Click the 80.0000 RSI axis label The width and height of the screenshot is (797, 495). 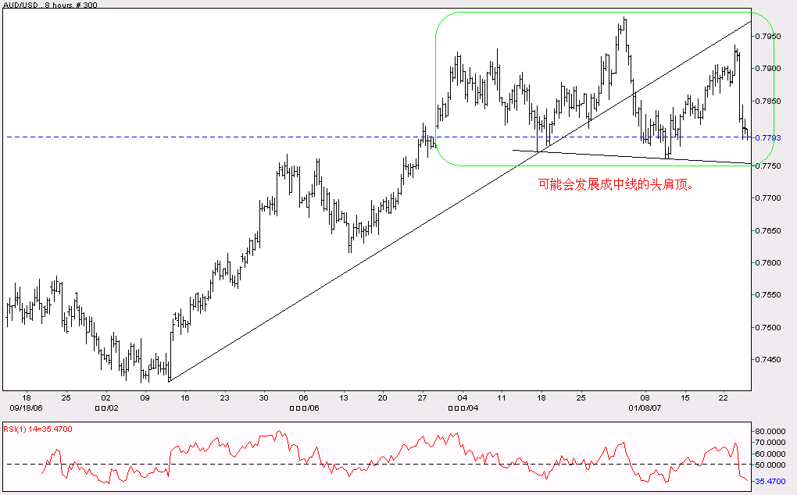[x=770, y=431]
